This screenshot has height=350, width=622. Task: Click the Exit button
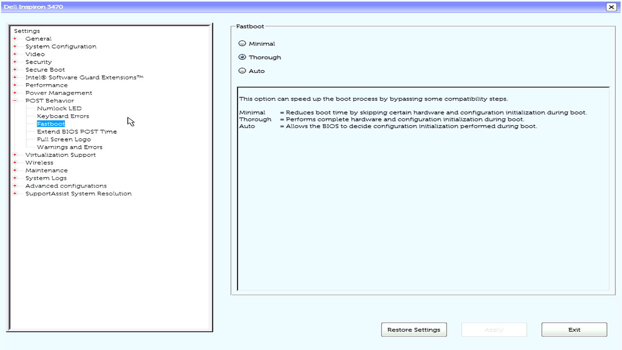(x=574, y=330)
